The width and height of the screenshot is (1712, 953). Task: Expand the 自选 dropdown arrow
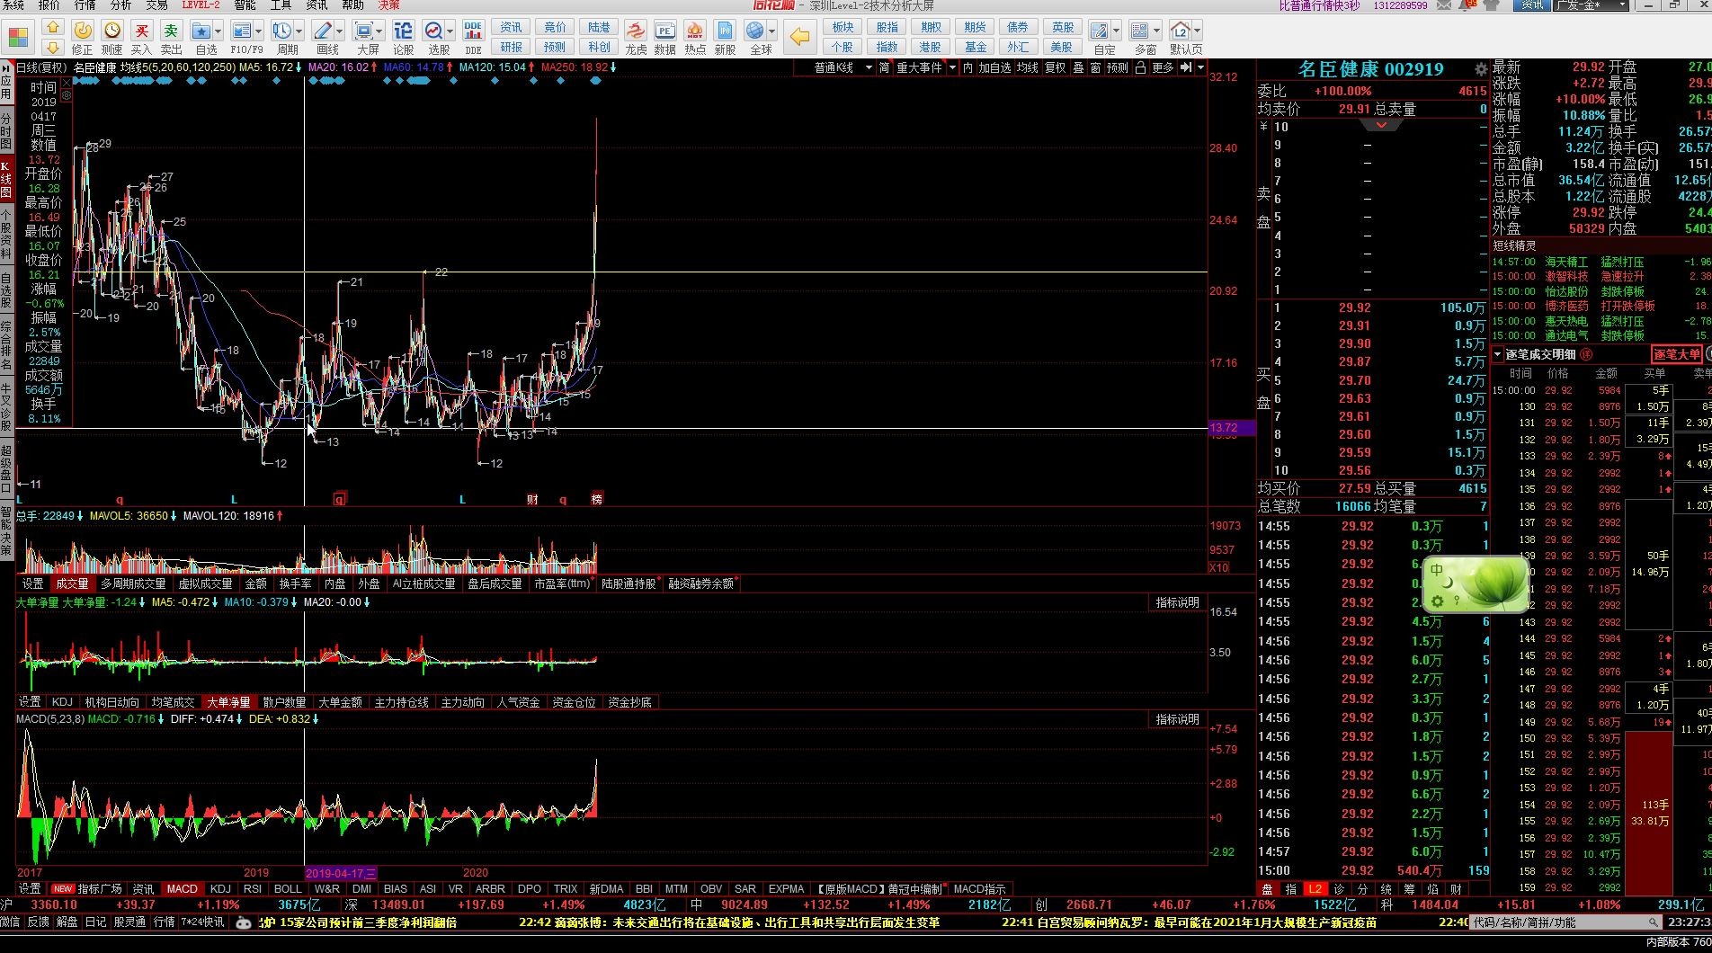point(219,31)
